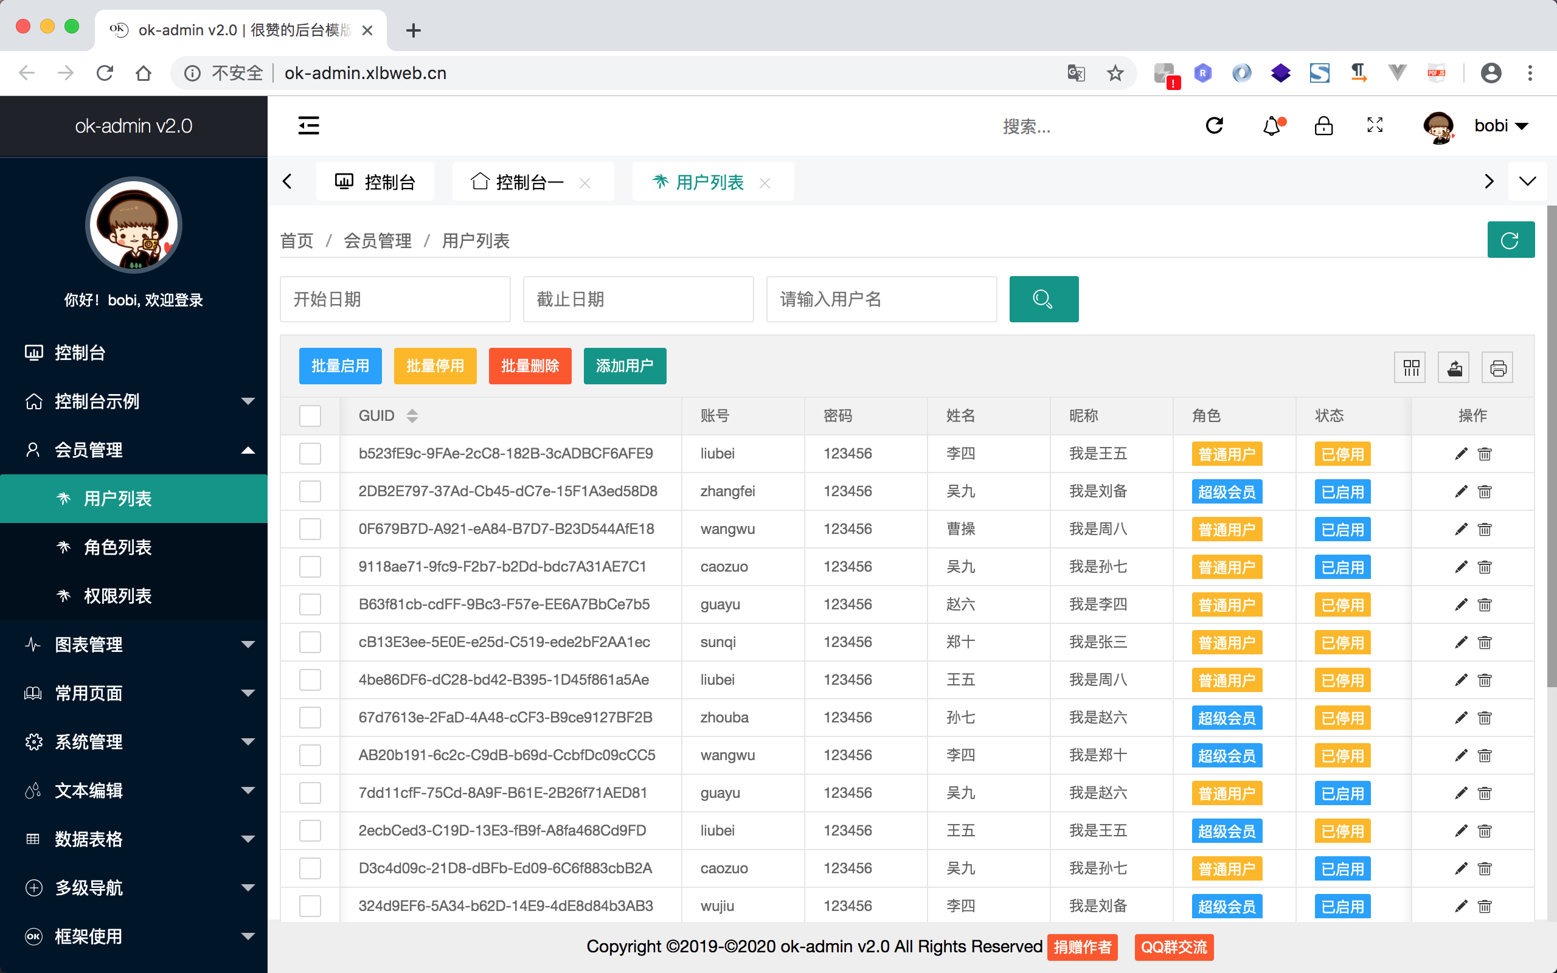This screenshot has width=1557, height=973.
Task: Expand the 数据表格 sidebar menu
Action: coord(134,839)
